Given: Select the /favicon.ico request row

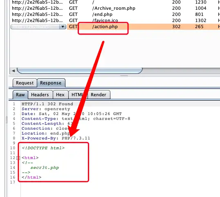Looking at the screenshot, I should [x=115, y=20].
